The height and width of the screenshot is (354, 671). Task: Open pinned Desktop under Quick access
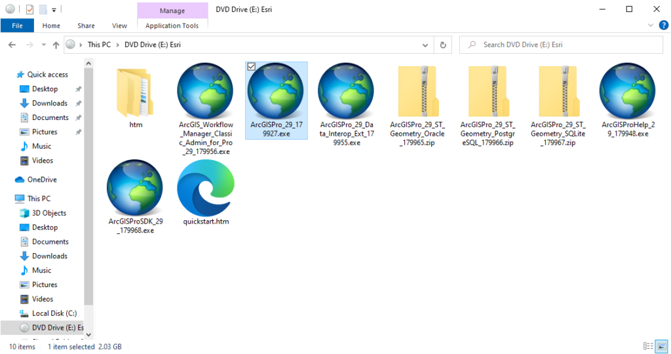tap(45, 88)
